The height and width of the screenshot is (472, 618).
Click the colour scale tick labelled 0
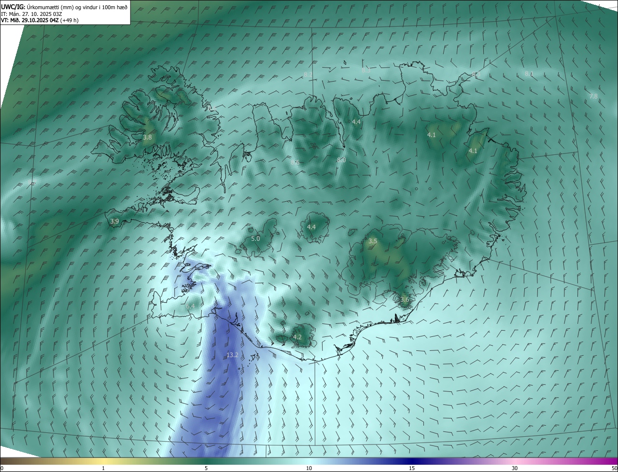pyautogui.click(x=1, y=468)
